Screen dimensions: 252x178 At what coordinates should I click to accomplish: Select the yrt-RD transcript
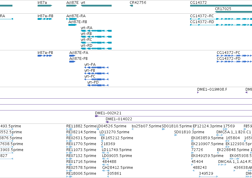96,49
